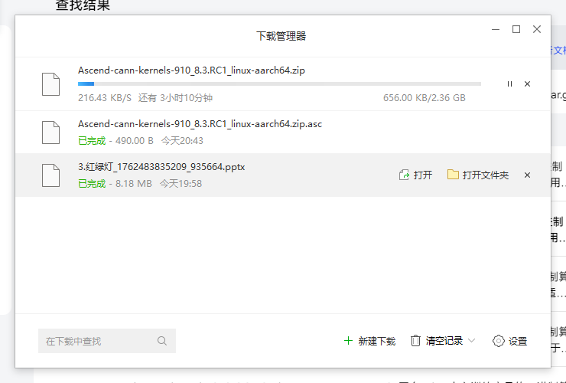
Task: Maximize the 下载管理器 window
Action: coord(516,29)
